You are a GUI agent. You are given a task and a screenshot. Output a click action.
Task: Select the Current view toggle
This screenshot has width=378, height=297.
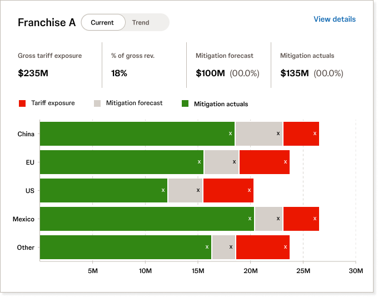(x=103, y=22)
